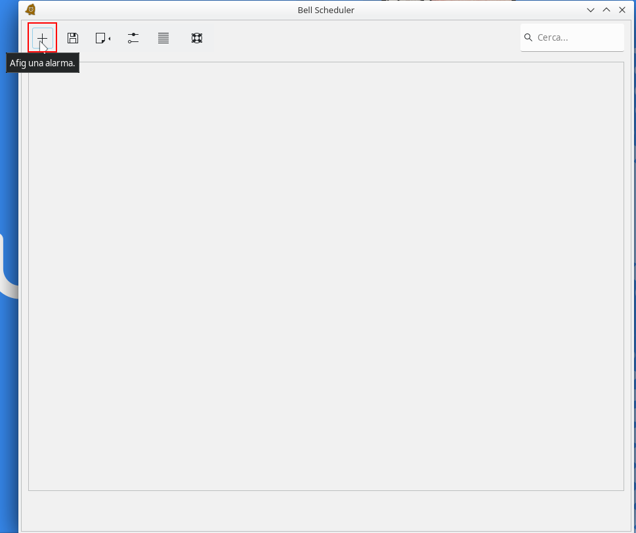Open help with the lifebuoy icon
Image resolution: width=636 pixels, height=533 pixels.
(196, 38)
